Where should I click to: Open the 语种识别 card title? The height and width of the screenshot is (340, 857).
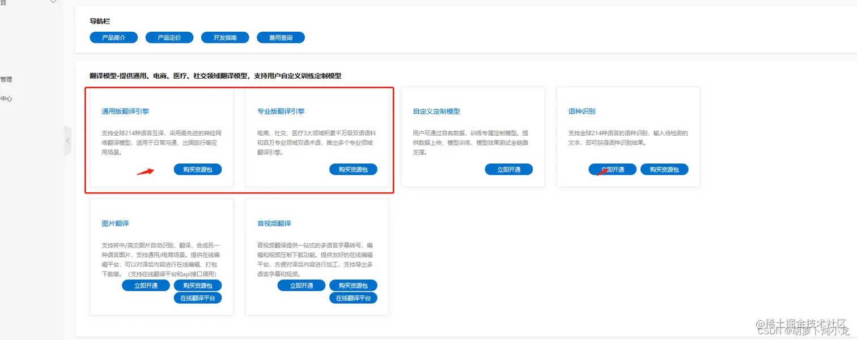[582, 111]
